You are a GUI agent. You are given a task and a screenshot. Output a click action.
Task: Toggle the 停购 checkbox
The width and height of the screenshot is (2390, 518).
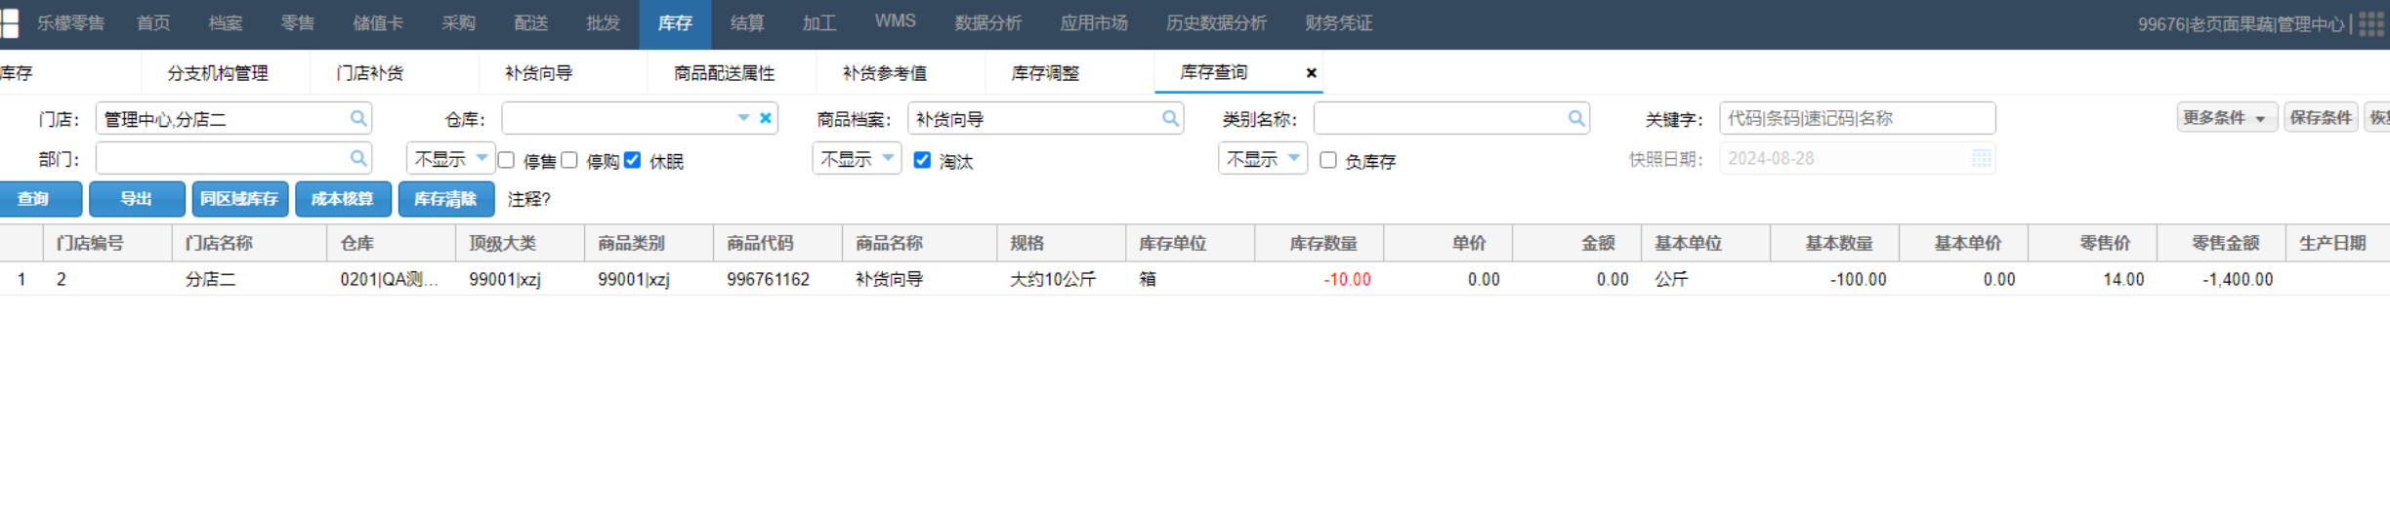pos(569,160)
